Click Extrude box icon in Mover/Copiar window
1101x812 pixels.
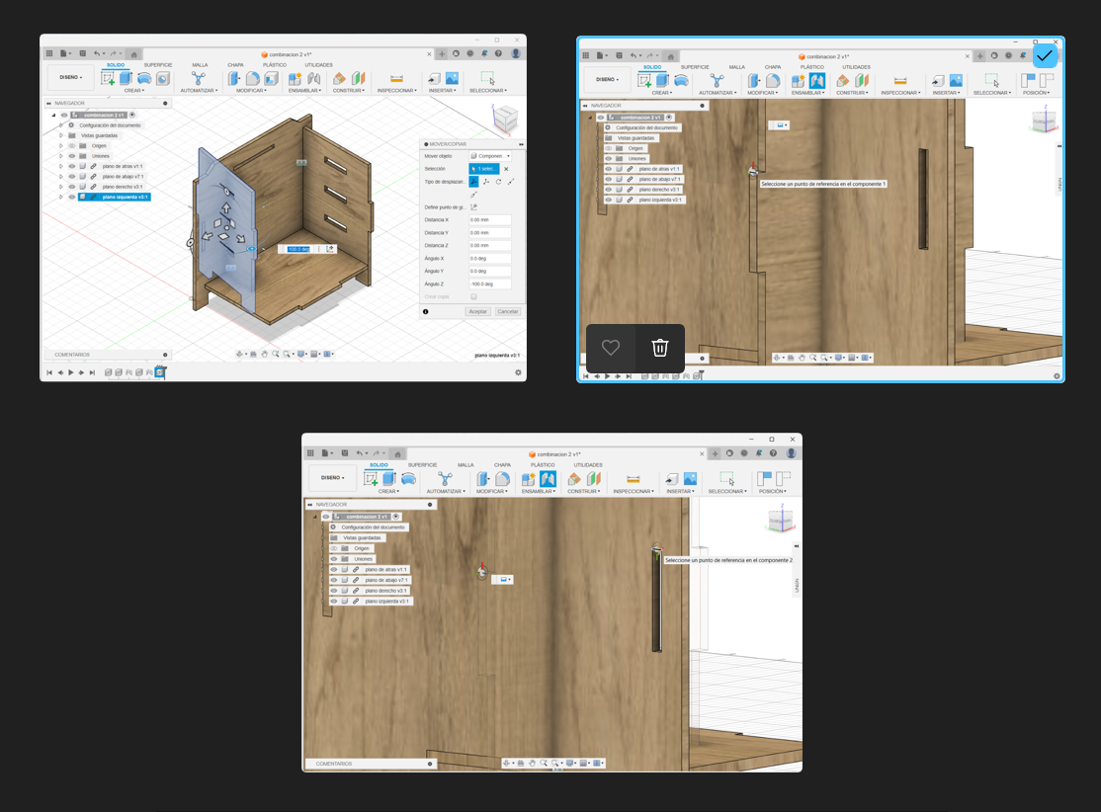(127, 79)
